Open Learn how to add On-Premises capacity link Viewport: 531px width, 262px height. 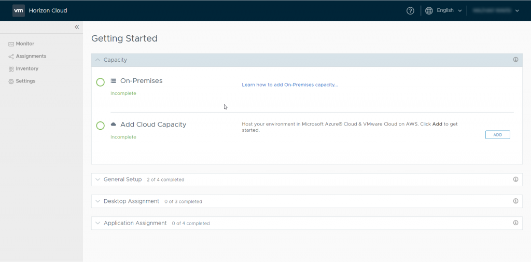coord(289,85)
